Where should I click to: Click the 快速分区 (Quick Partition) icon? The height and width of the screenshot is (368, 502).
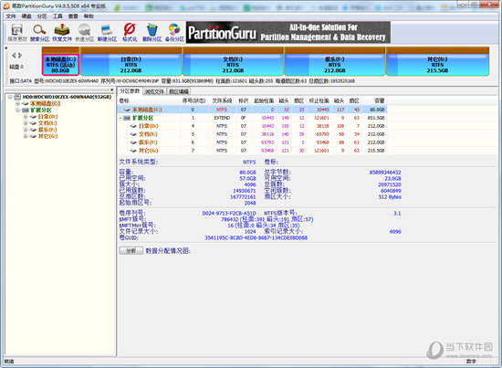85,33
